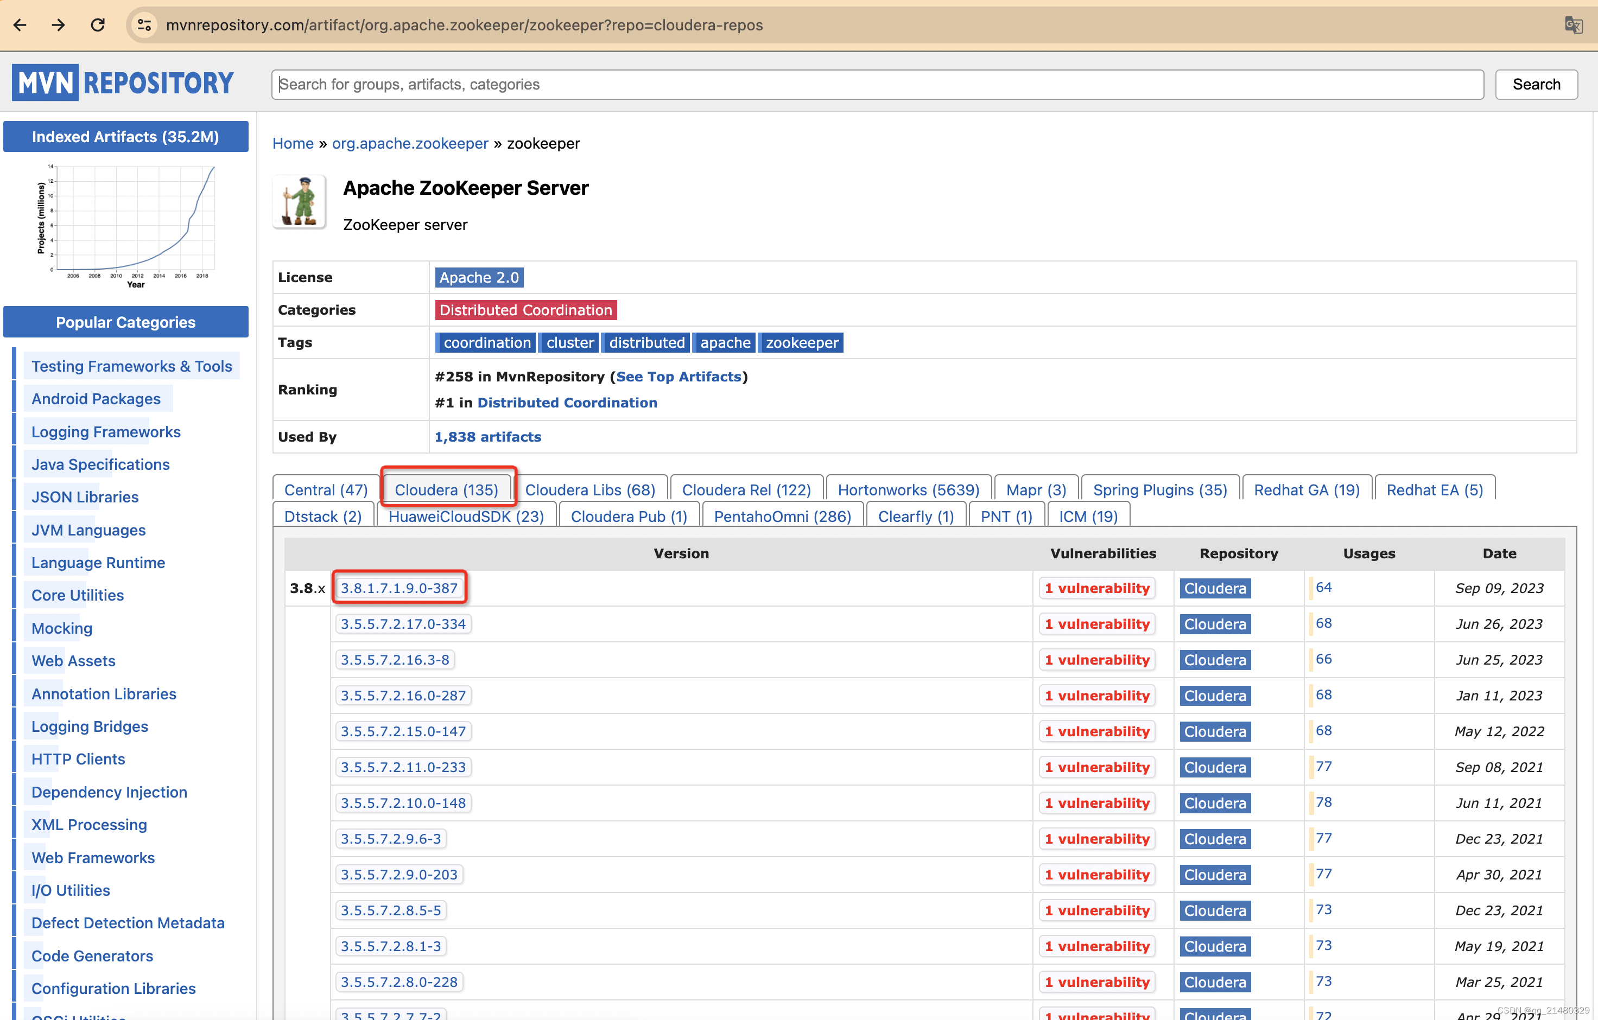Open the Central (47) tab
Screen dimensions: 1598x1020
click(x=326, y=489)
